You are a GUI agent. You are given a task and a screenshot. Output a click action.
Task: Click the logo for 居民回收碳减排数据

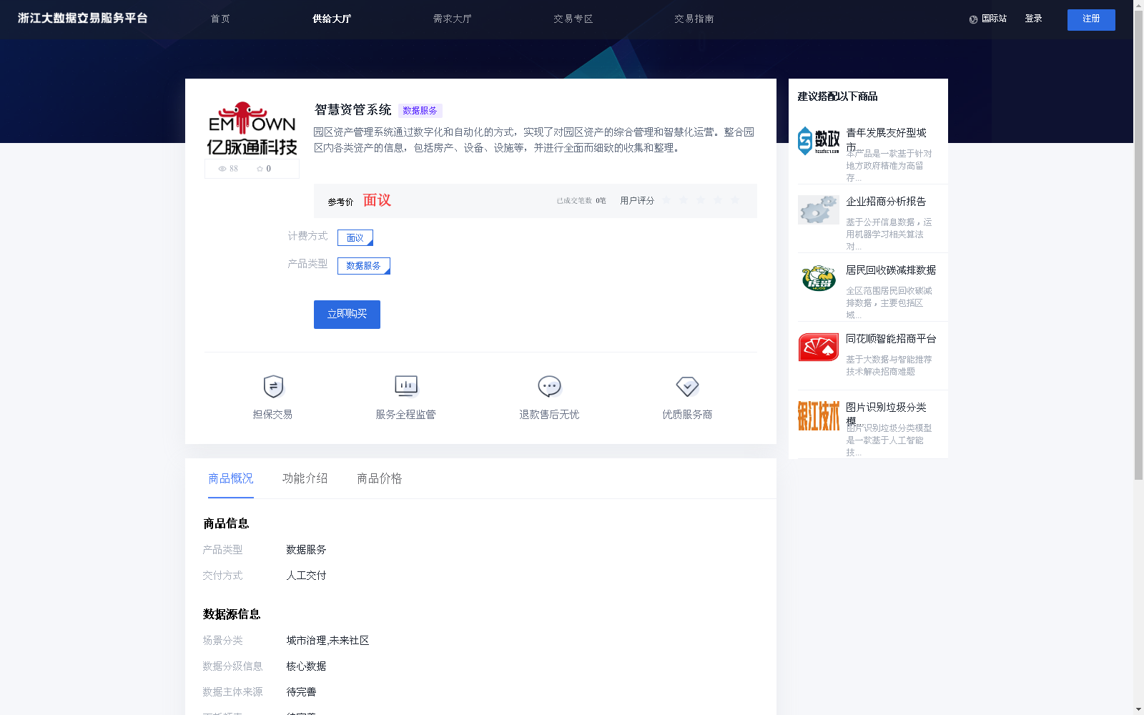pos(819,278)
